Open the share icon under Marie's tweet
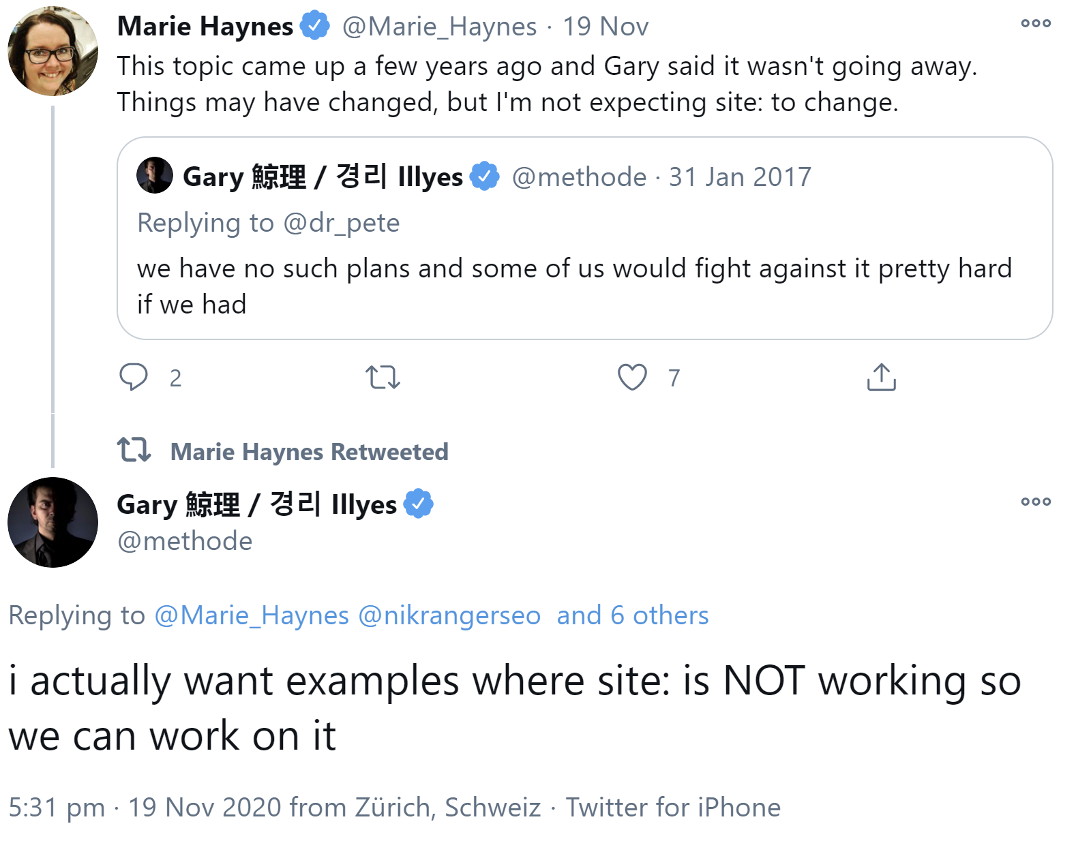Image resolution: width=1076 pixels, height=841 pixels. coord(881,377)
